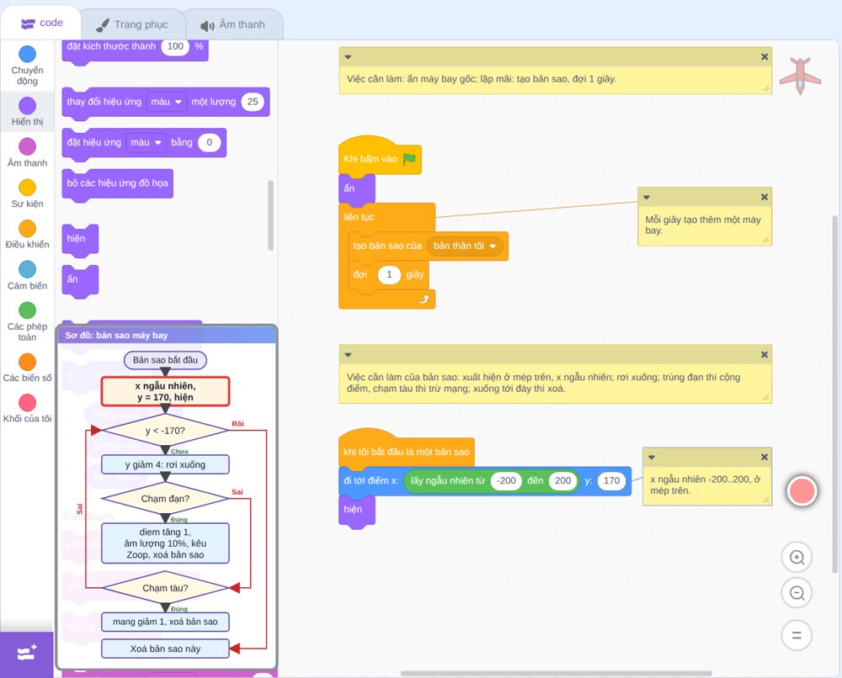Screen dimensions: 842x678
Task: Collapse the 'Mỗi giây tạo thêm' comment
Action: (647, 198)
